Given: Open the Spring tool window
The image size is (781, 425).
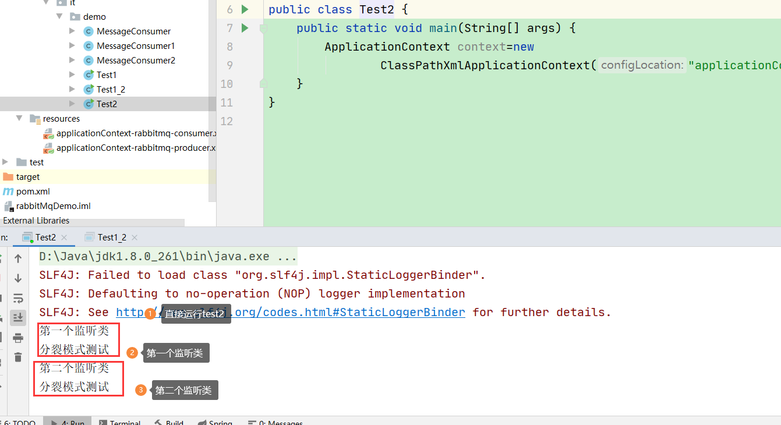Looking at the screenshot, I should [x=215, y=423].
